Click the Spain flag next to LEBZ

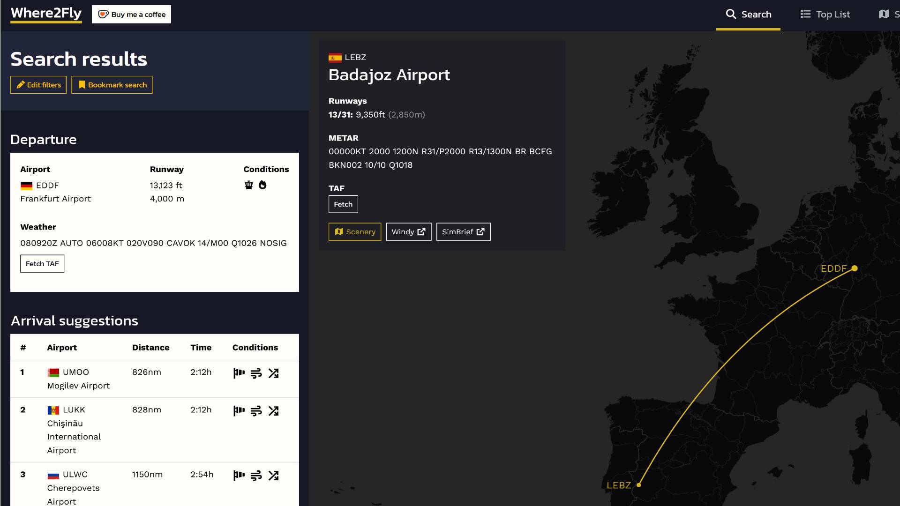point(335,58)
